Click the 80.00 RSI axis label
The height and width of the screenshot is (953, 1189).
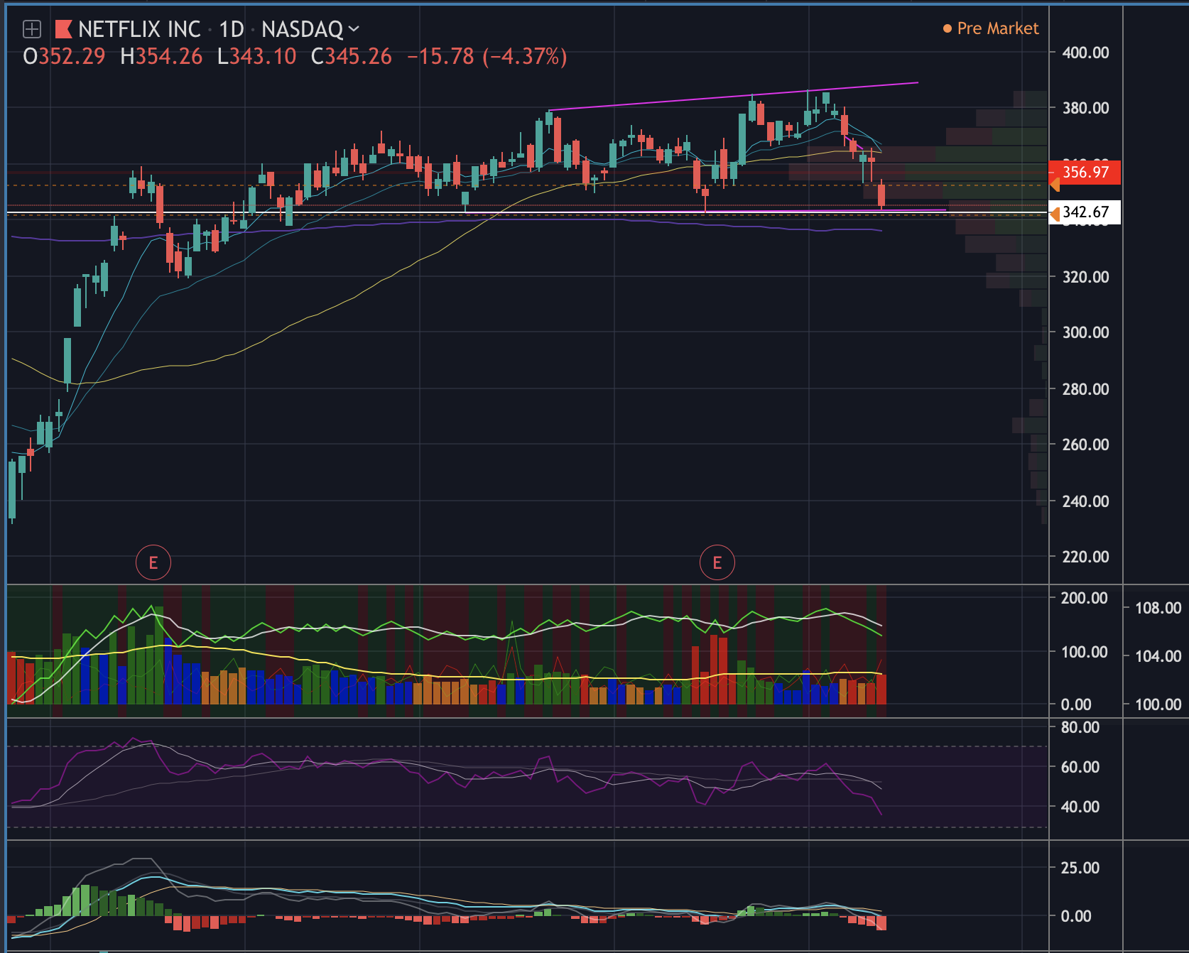point(1080,727)
